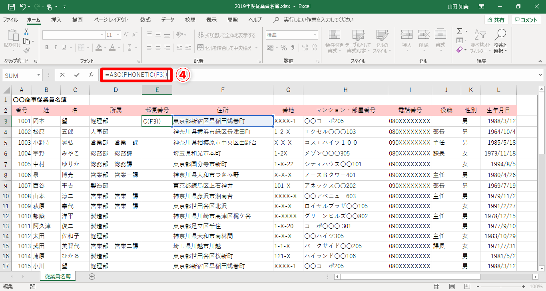
Task: Switch to the 挿入 tab
Action: click(56, 20)
